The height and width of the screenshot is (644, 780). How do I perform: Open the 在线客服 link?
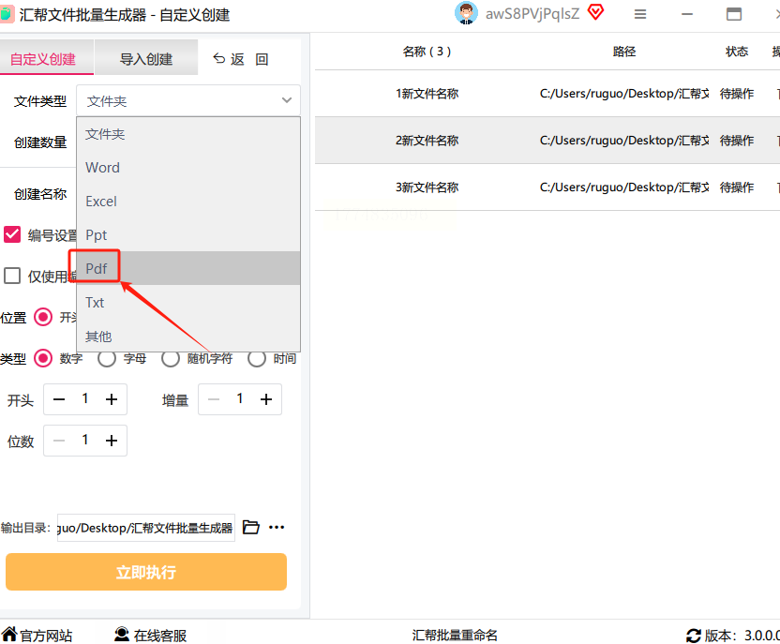[x=159, y=635]
